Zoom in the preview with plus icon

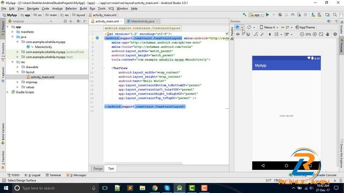click(x=314, y=34)
